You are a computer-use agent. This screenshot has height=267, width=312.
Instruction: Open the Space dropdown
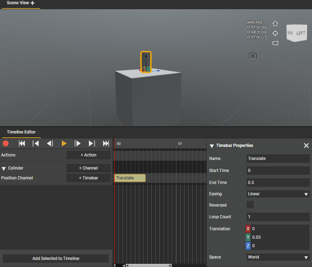coord(278,257)
